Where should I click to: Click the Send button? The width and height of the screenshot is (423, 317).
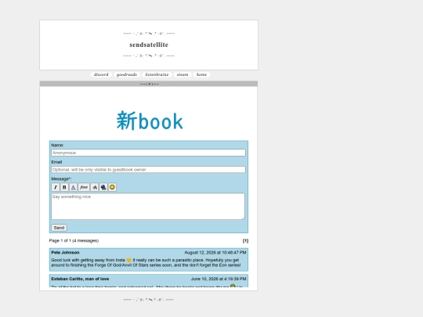(59, 228)
